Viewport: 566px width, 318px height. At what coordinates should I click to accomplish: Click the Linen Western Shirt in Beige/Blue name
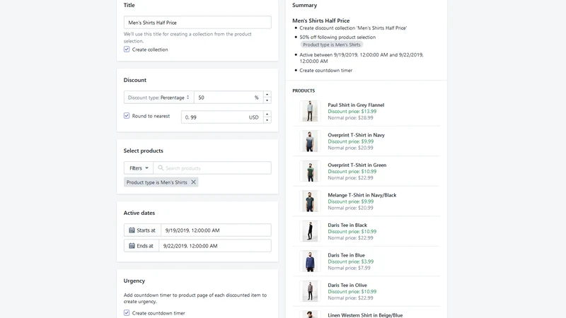point(365,315)
